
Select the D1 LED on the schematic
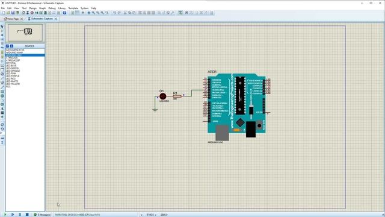click(163, 96)
